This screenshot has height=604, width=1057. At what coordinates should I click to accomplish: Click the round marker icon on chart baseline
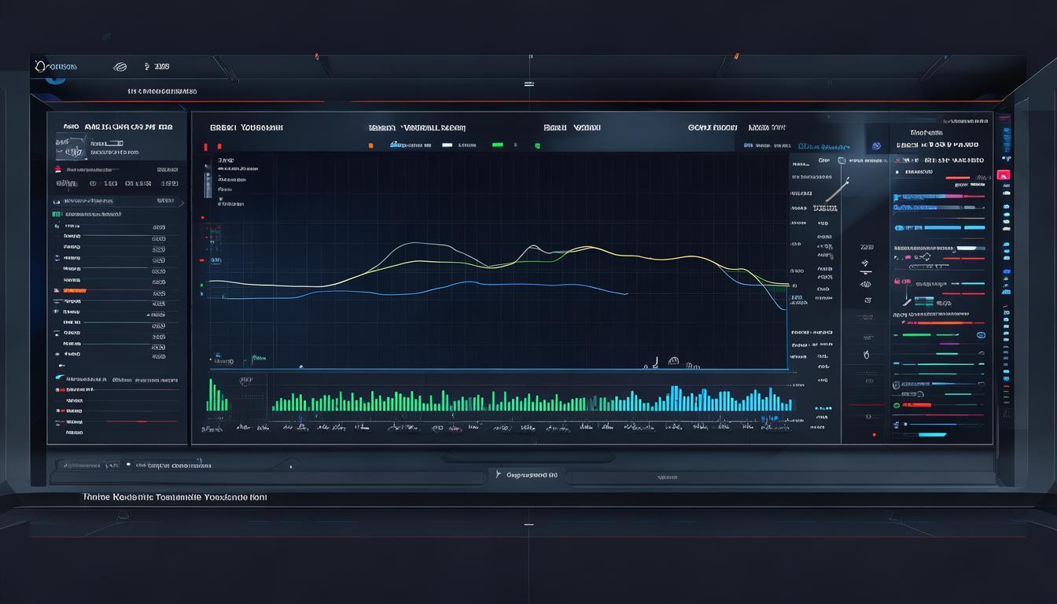673,361
